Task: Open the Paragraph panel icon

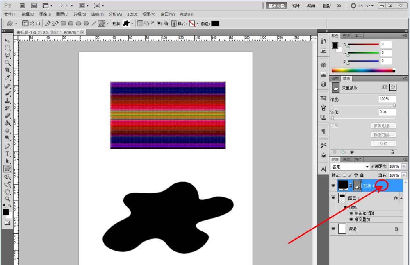Action: [323, 131]
